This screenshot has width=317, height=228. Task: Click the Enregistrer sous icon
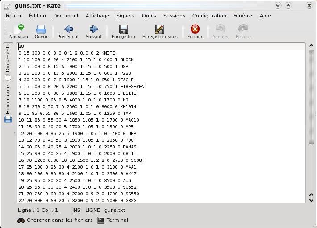tap(160, 29)
